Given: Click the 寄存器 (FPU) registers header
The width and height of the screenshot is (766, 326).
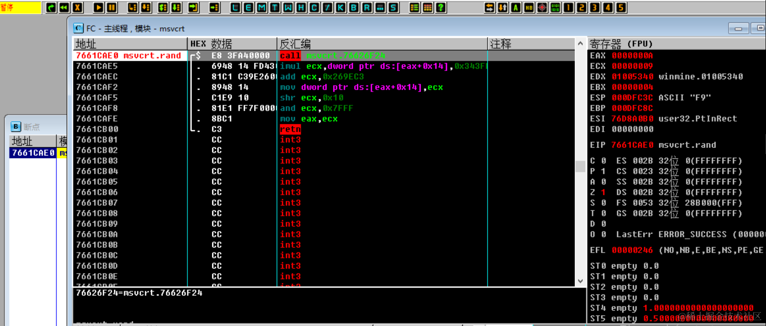Looking at the screenshot, I should coord(677,44).
